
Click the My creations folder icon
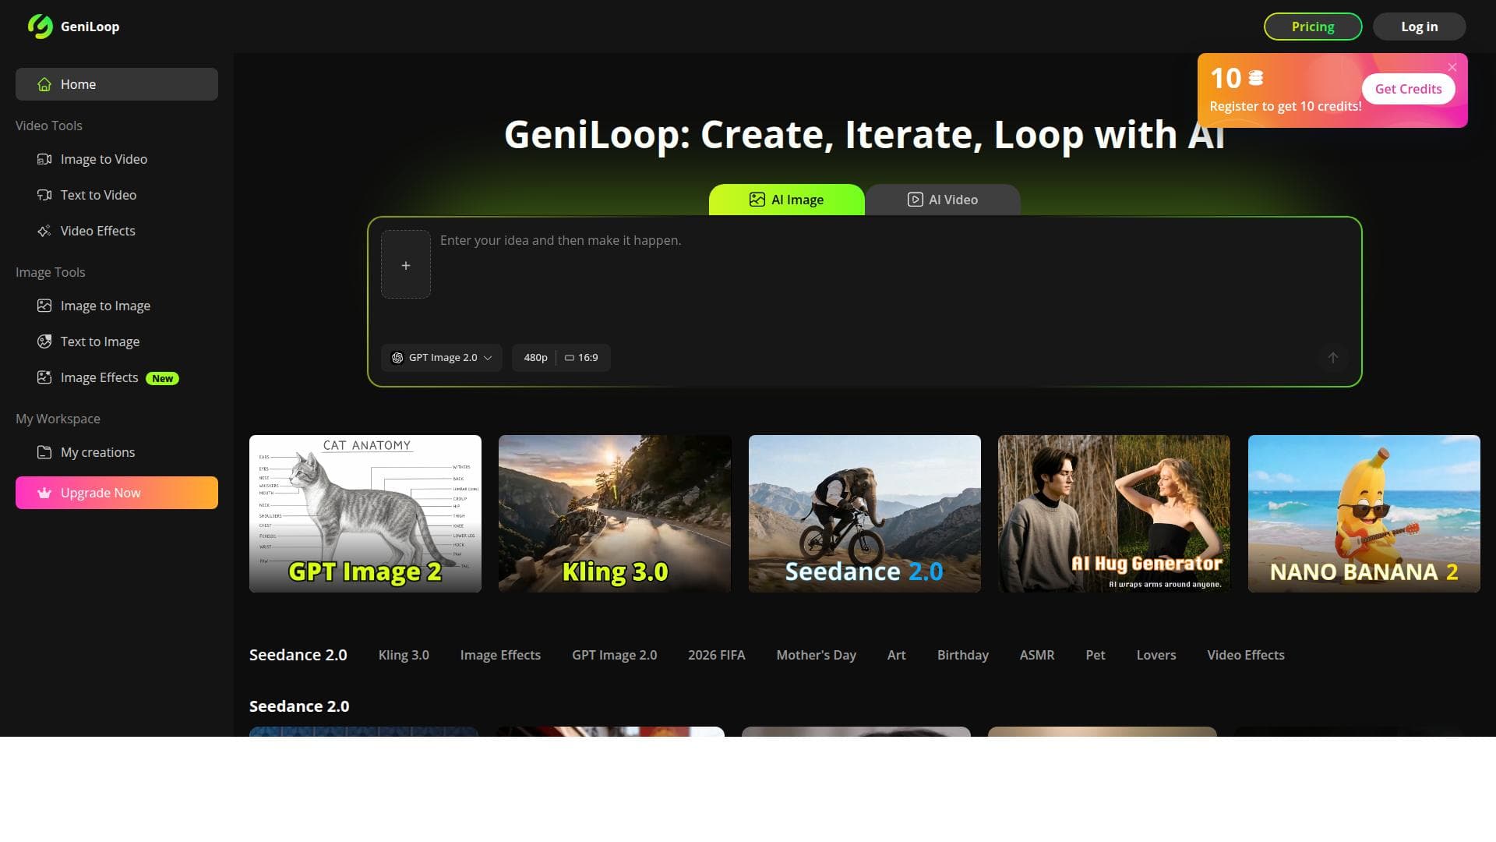[x=44, y=452]
